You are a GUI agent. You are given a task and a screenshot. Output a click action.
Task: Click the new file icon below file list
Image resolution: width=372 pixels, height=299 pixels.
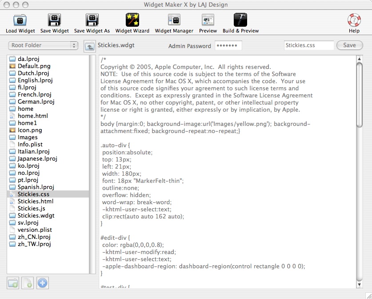pyautogui.click(x=28, y=283)
